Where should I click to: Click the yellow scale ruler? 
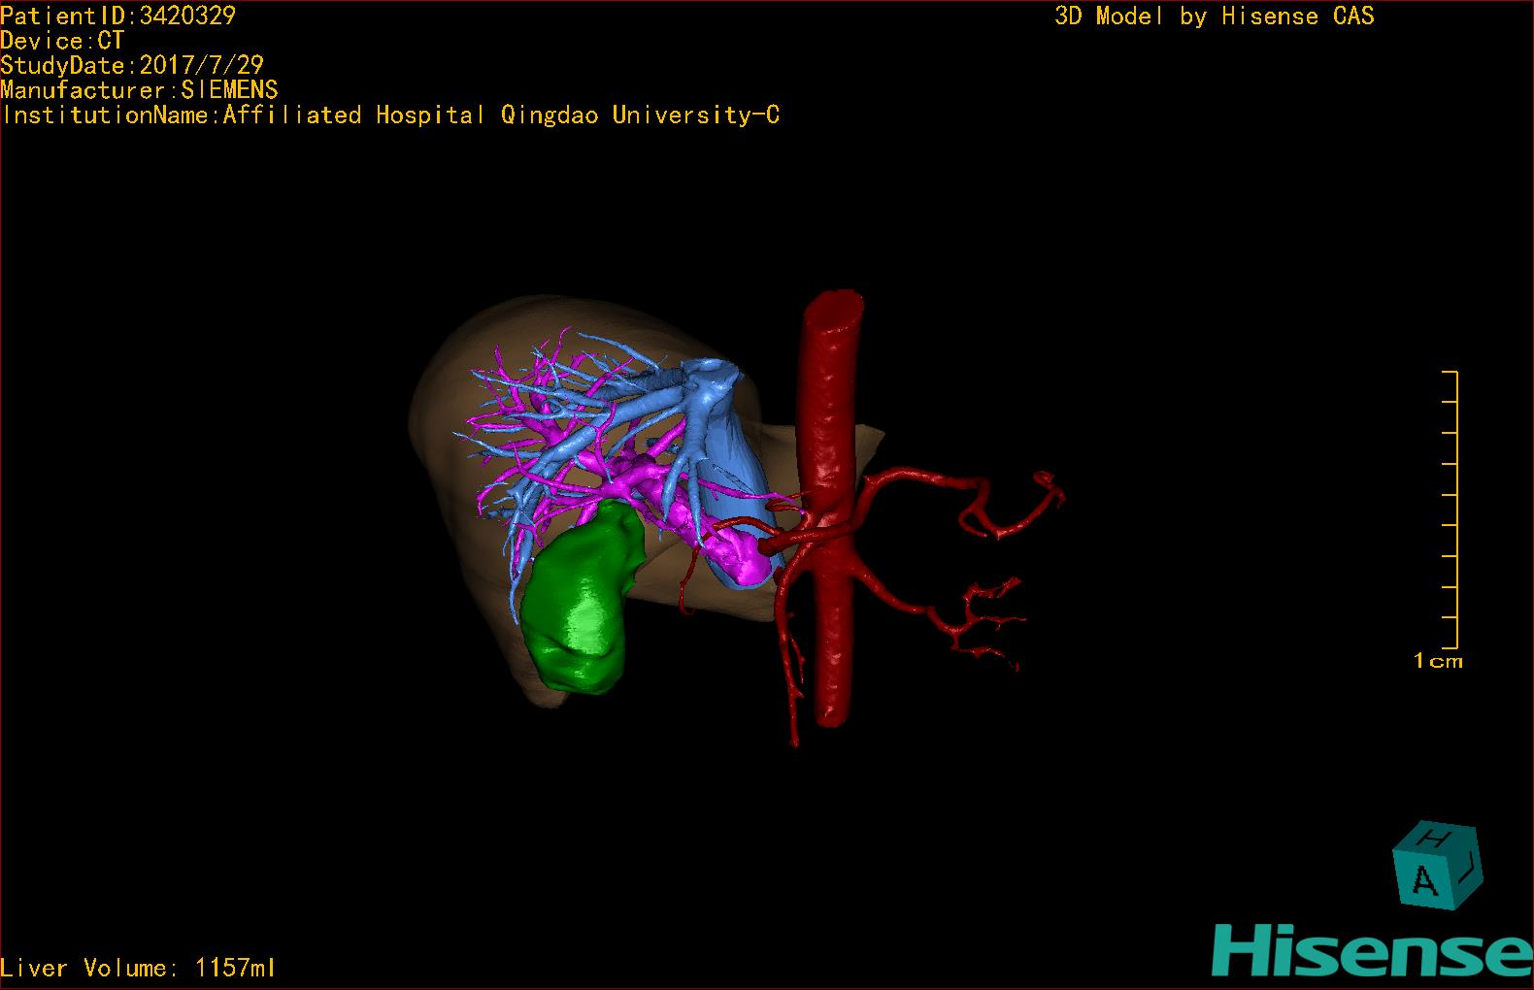[x=1450, y=510]
